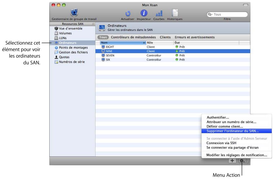Click the Quotas user icon
Screen dimensions: 273x179
coord(56,57)
